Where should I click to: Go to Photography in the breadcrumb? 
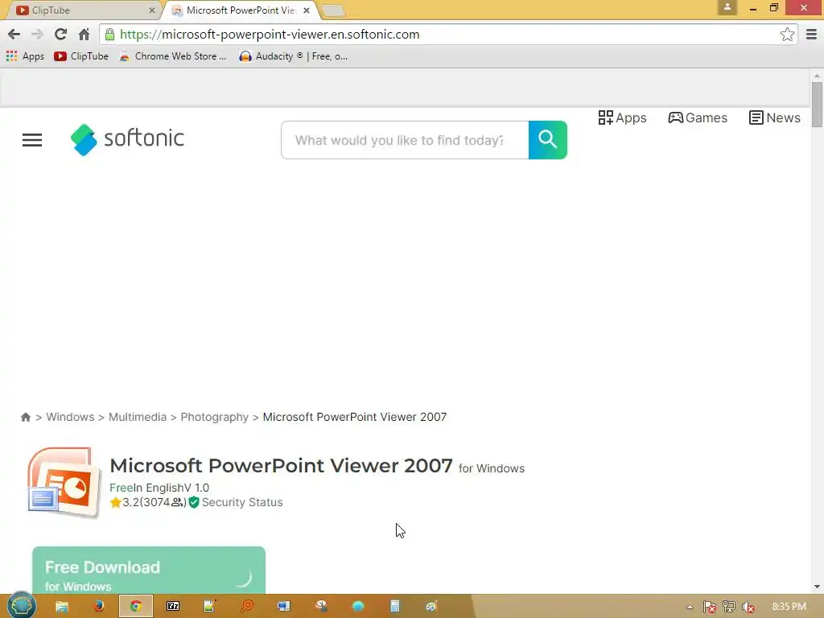coord(214,417)
